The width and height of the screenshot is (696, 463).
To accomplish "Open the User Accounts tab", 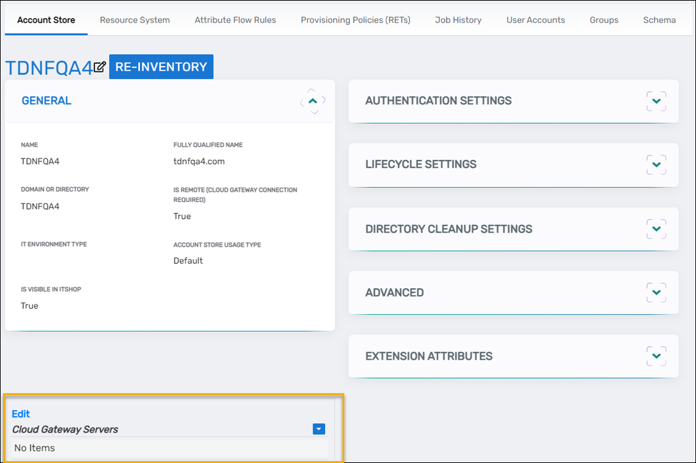I will [536, 20].
